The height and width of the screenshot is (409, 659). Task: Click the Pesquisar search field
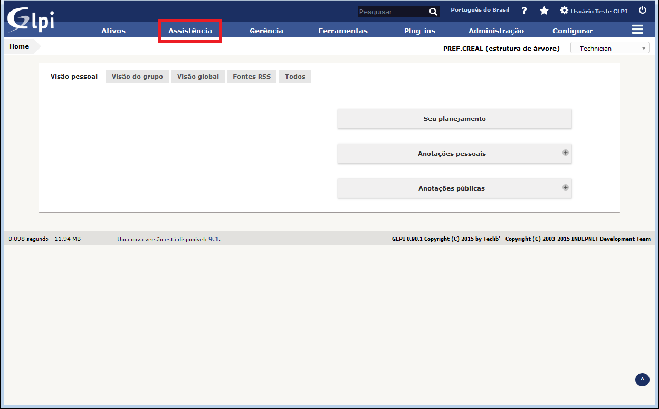(391, 12)
